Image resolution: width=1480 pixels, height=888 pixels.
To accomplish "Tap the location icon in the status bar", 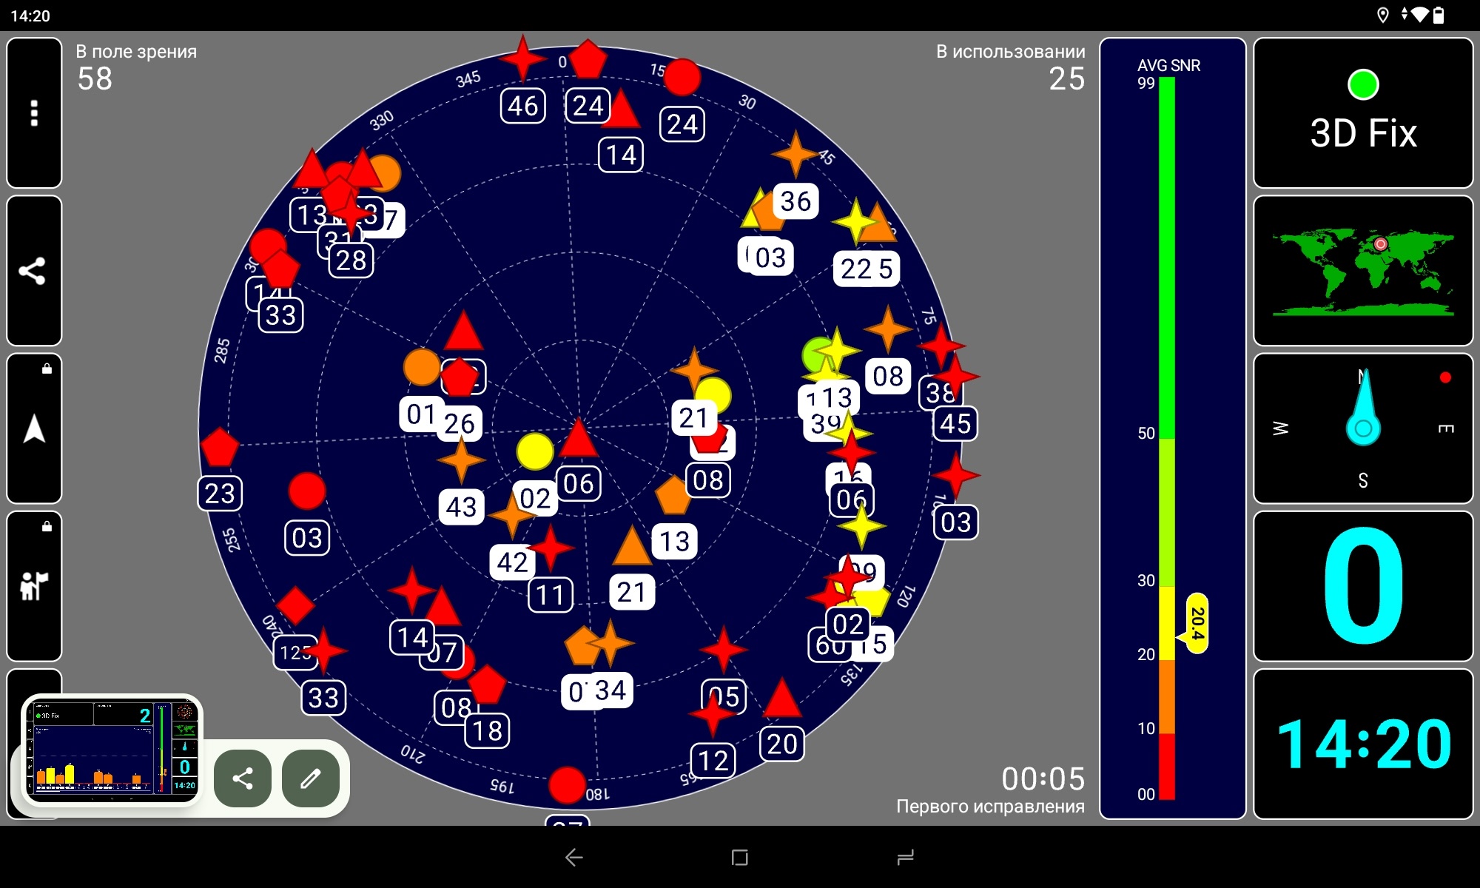I will 1382,16.
